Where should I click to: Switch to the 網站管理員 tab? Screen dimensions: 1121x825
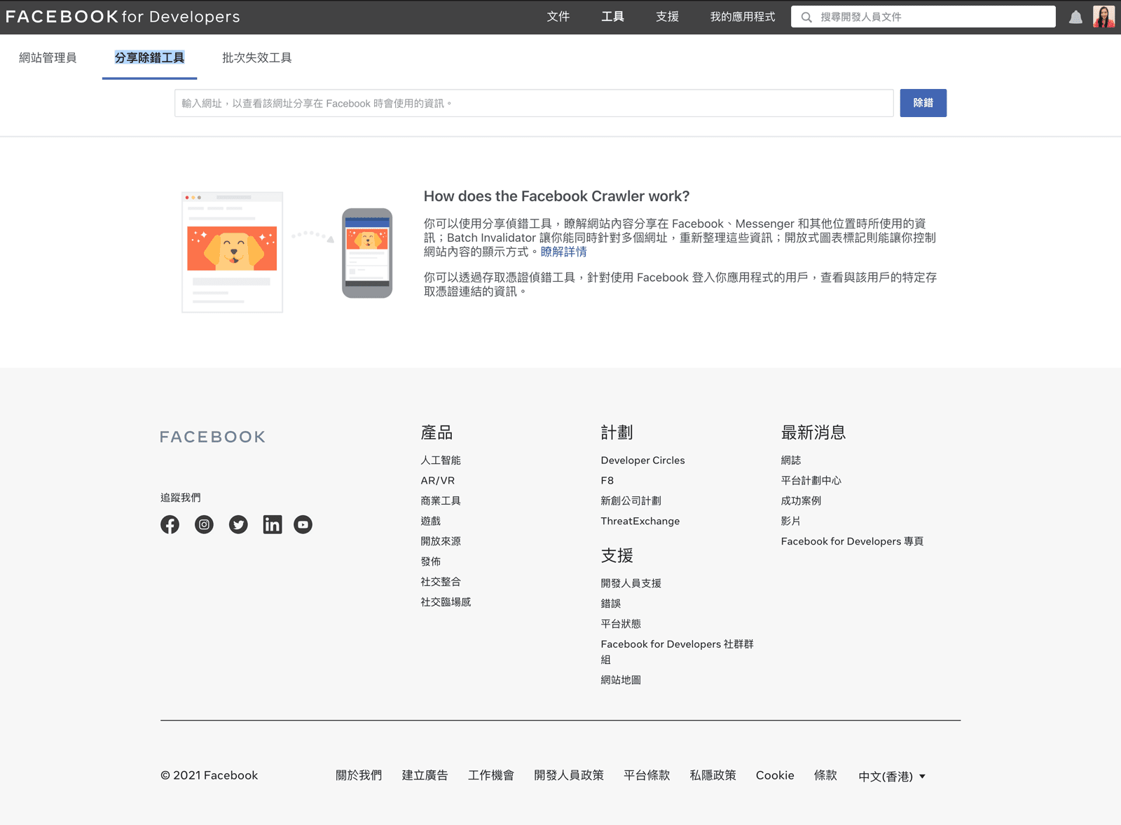(48, 57)
